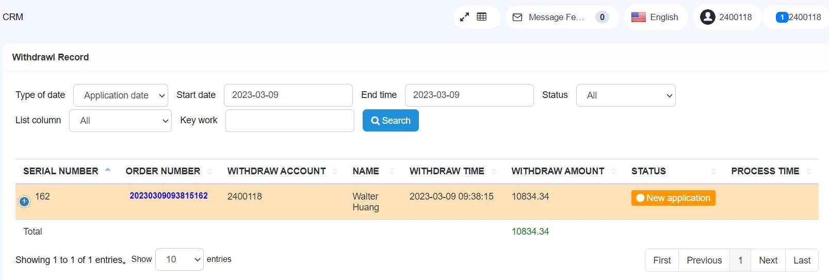829x280 pixels.
Task: Click the Key work text field
Action: point(289,121)
